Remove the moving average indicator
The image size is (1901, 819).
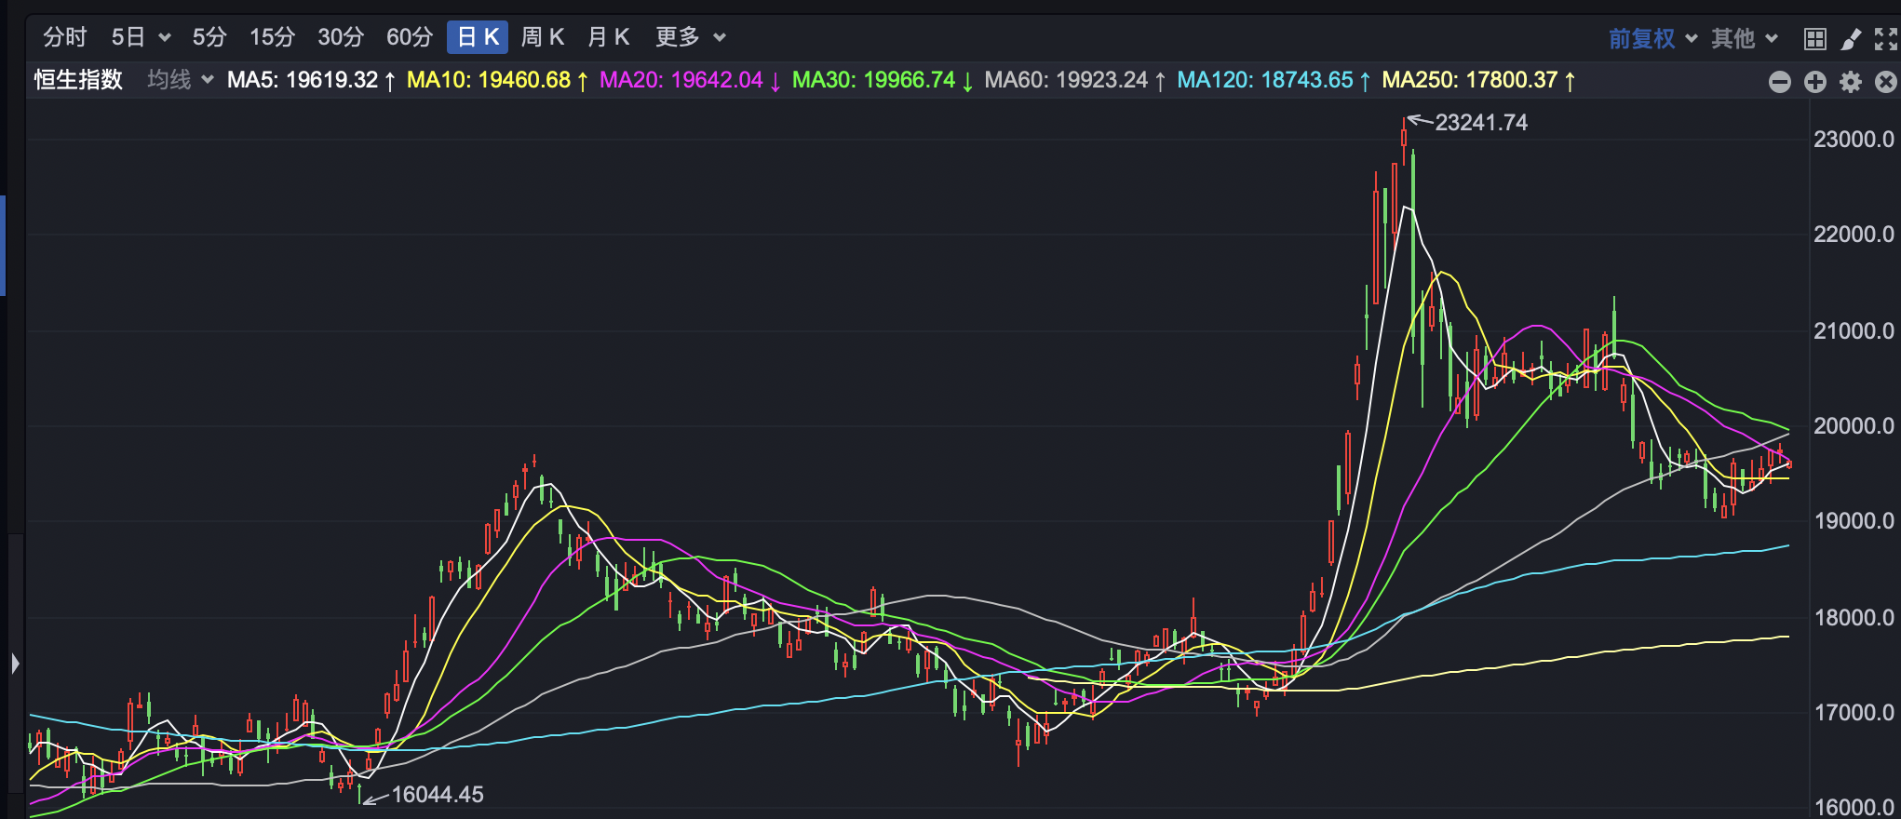pyautogui.click(x=1885, y=82)
